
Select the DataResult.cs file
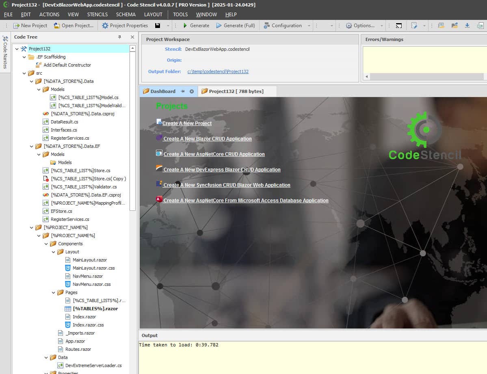[64, 122]
